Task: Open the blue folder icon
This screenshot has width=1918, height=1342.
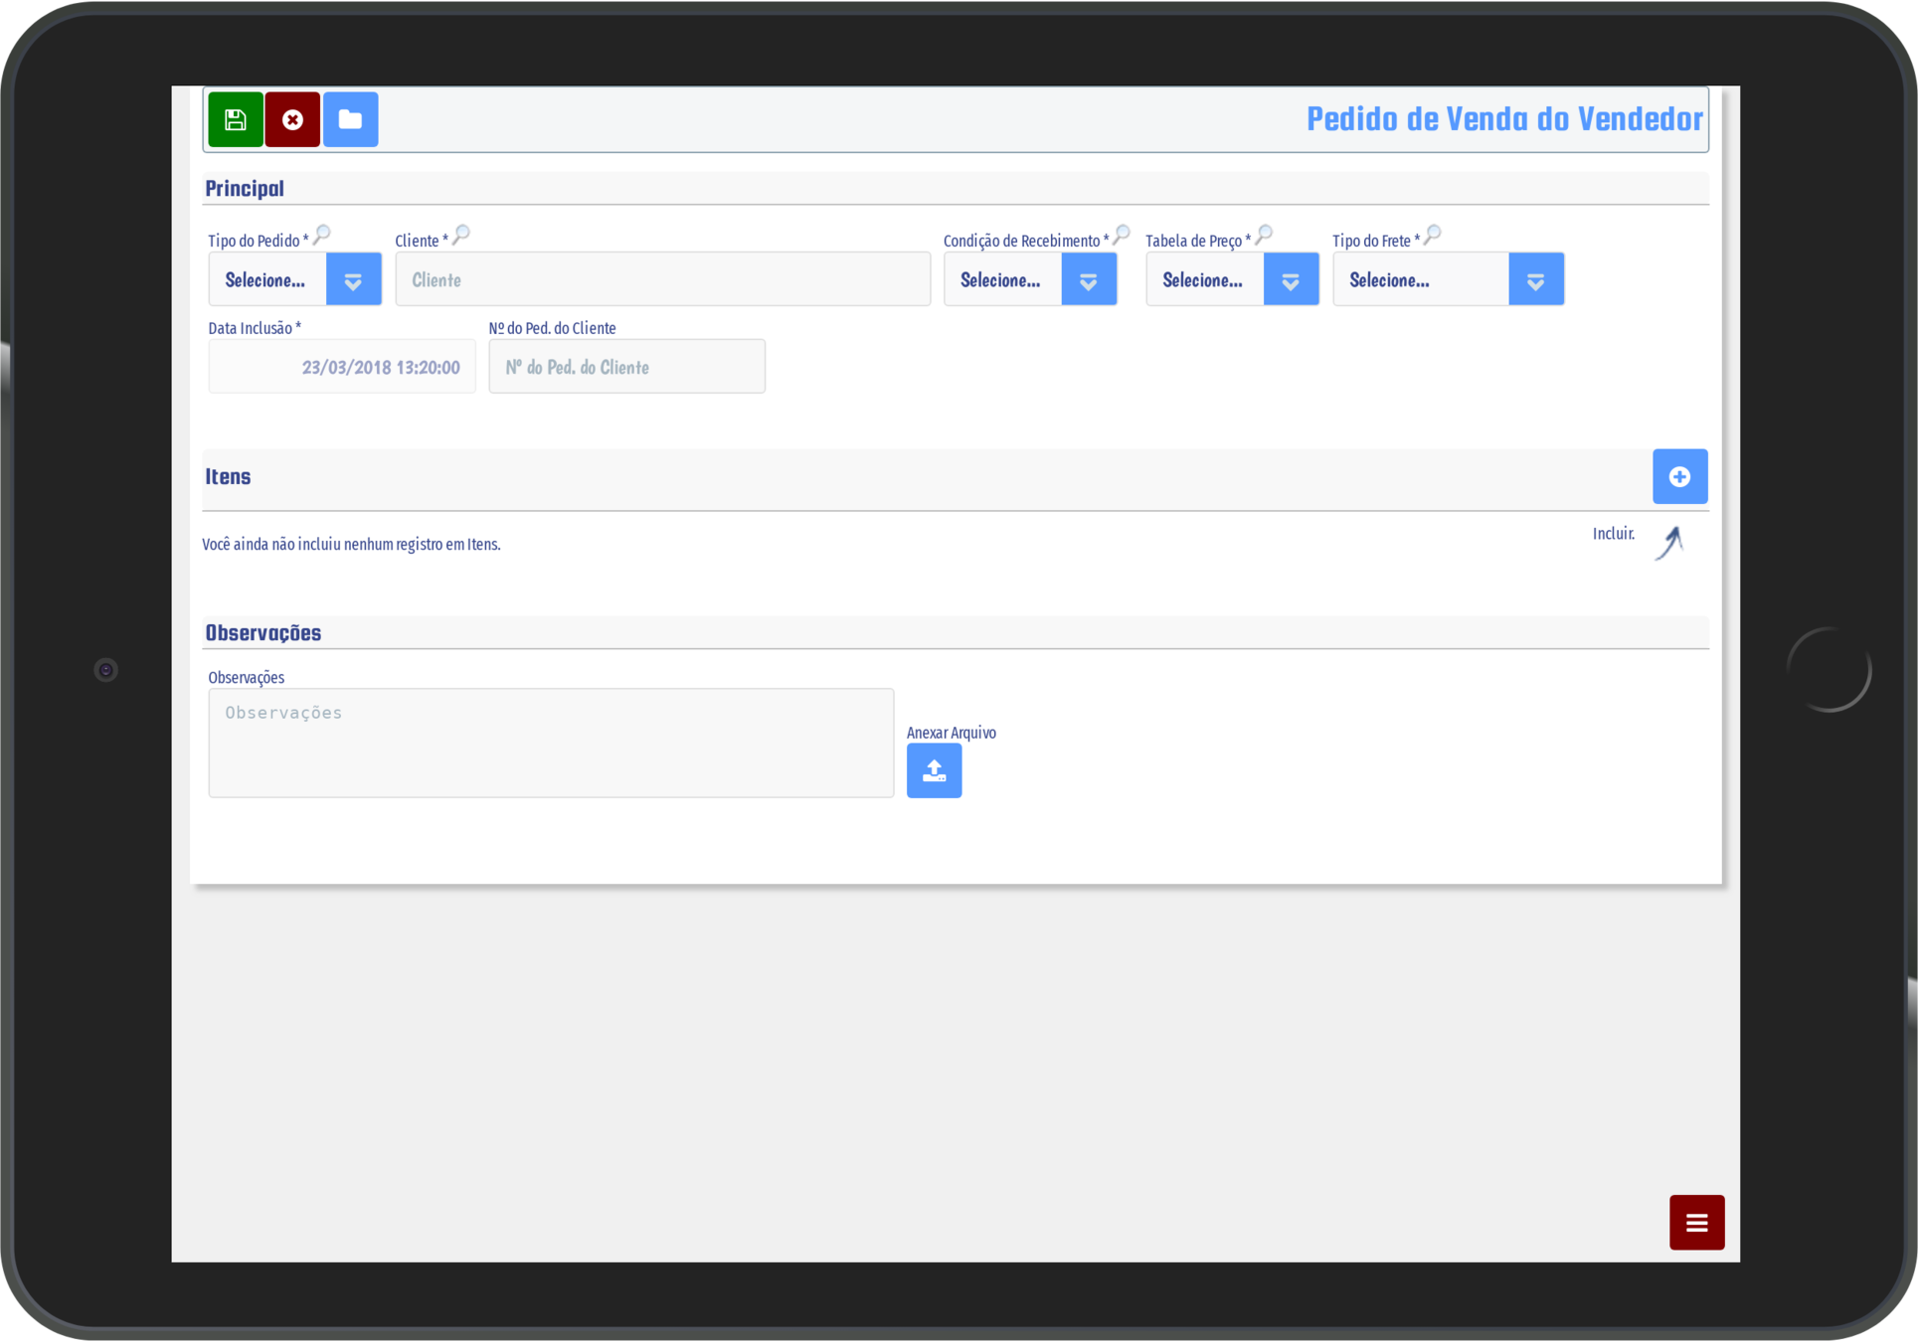Action: 350,120
